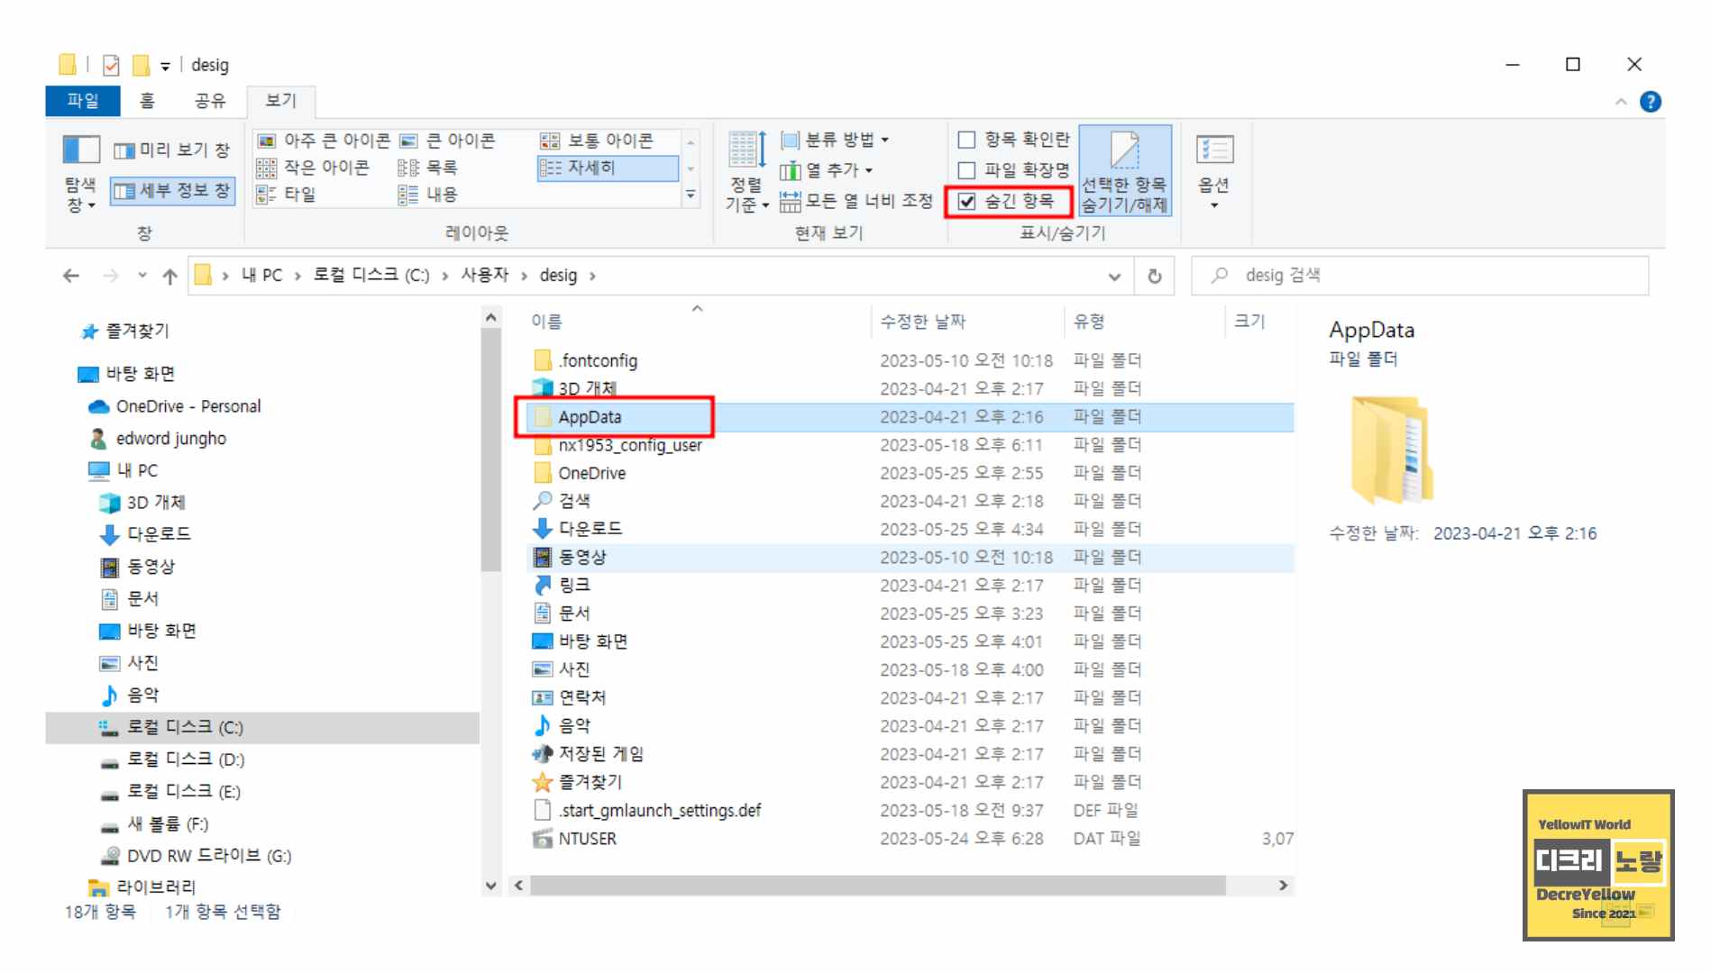Switch to the Home (홈) ribbon tab
The width and height of the screenshot is (1711, 973).
coord(147,101)
